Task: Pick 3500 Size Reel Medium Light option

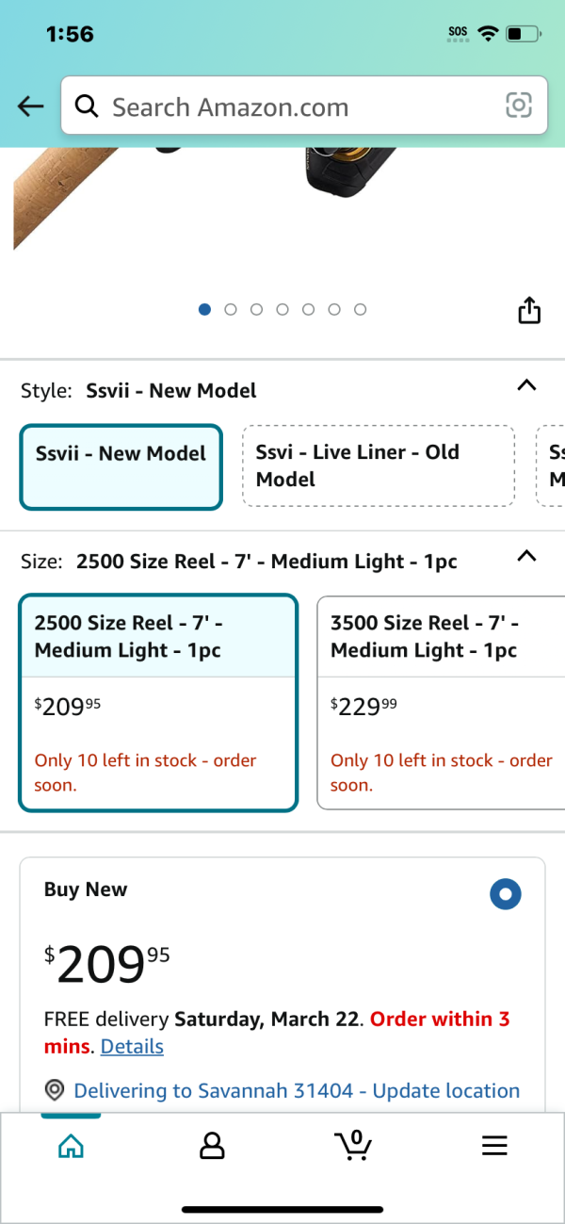Action: 441,702
